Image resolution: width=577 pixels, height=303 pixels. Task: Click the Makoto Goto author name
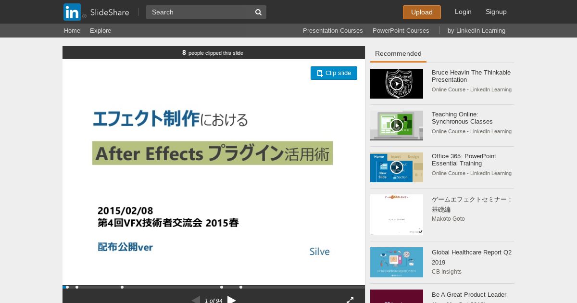448,219
